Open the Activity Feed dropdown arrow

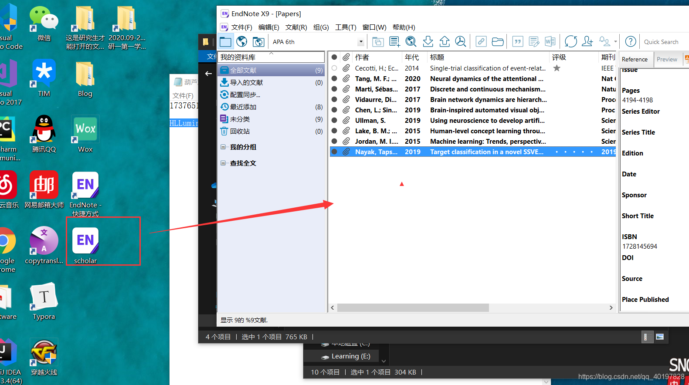click(x=615, y=42)
